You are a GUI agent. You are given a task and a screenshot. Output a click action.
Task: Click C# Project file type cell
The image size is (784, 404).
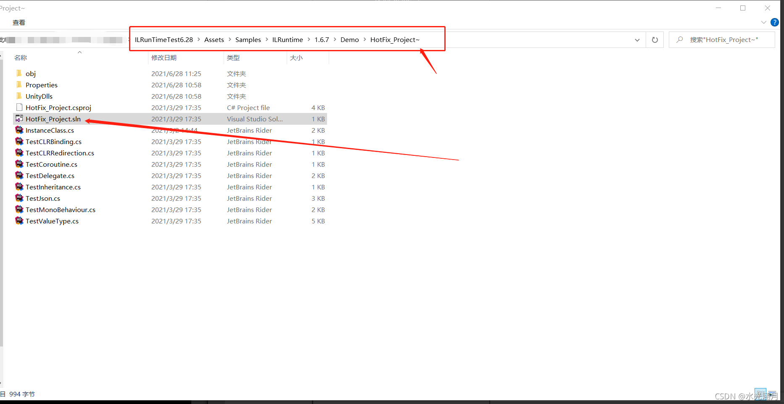(x=248, y=108)
